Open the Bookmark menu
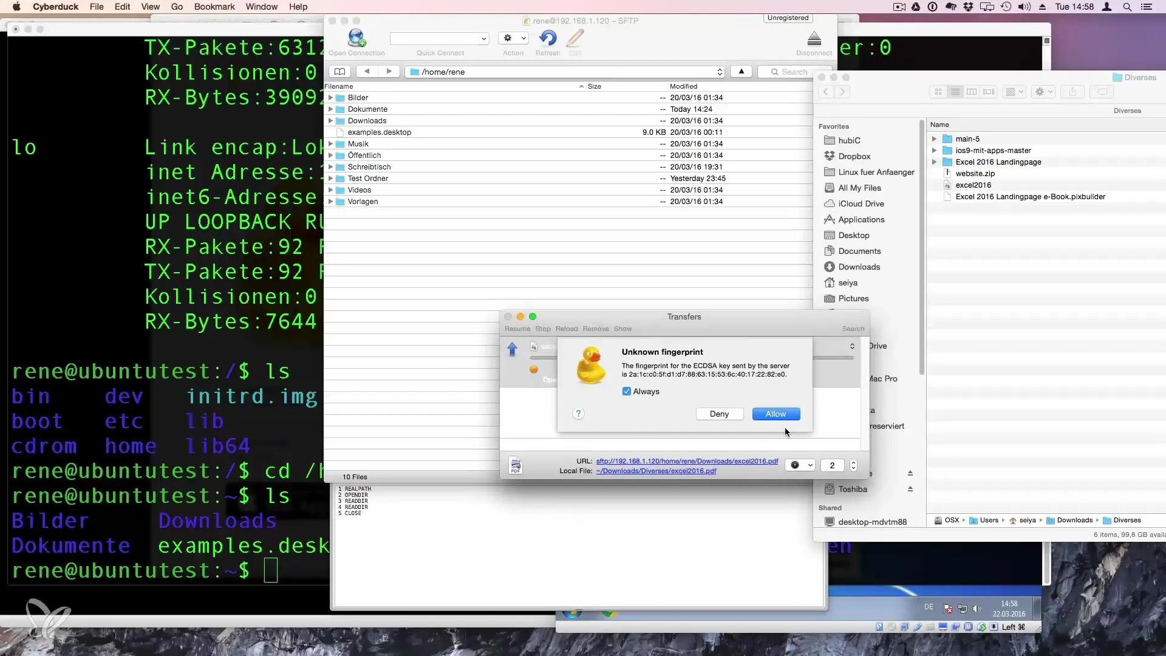 click(214, 7)
